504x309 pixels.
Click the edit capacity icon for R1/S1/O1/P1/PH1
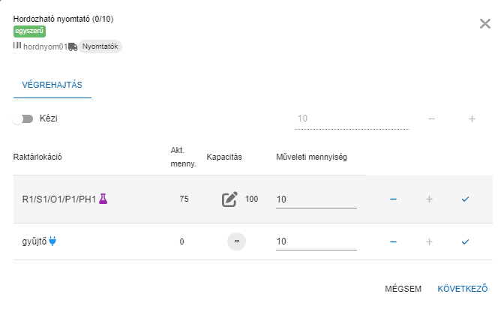pos(229,199)
